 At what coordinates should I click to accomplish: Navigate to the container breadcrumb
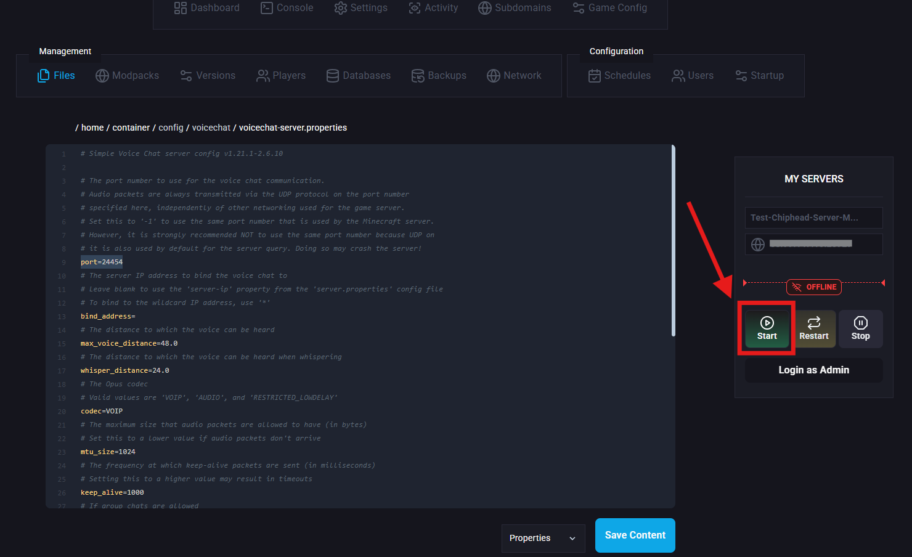(131, 128)
